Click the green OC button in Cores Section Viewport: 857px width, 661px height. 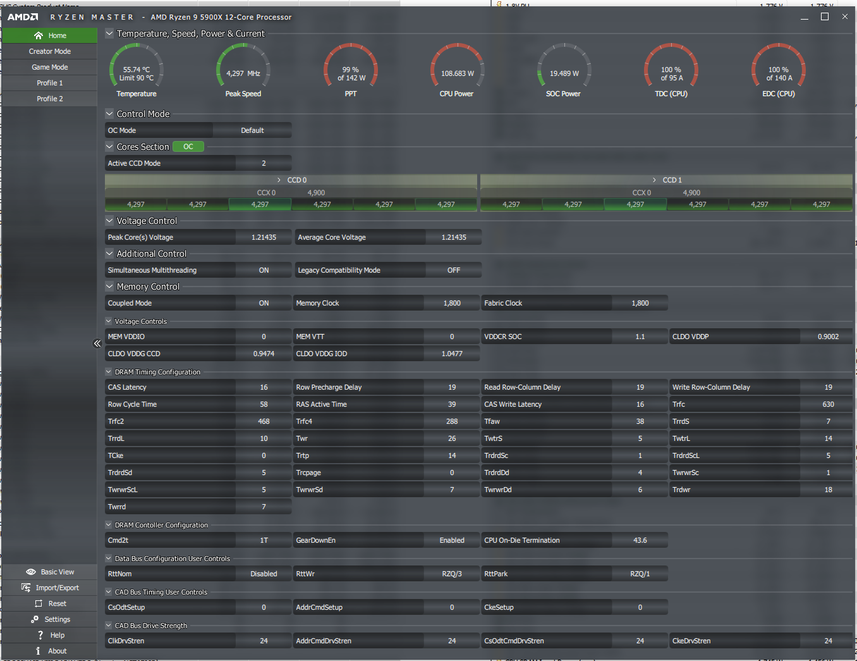pos(188,147)
